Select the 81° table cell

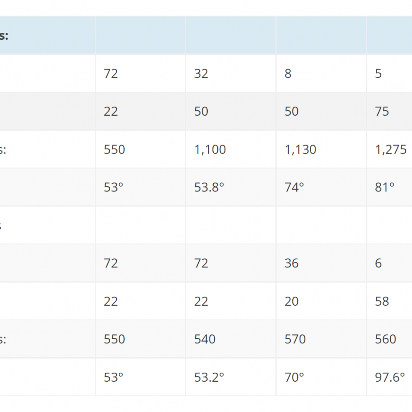click(389, 187)
